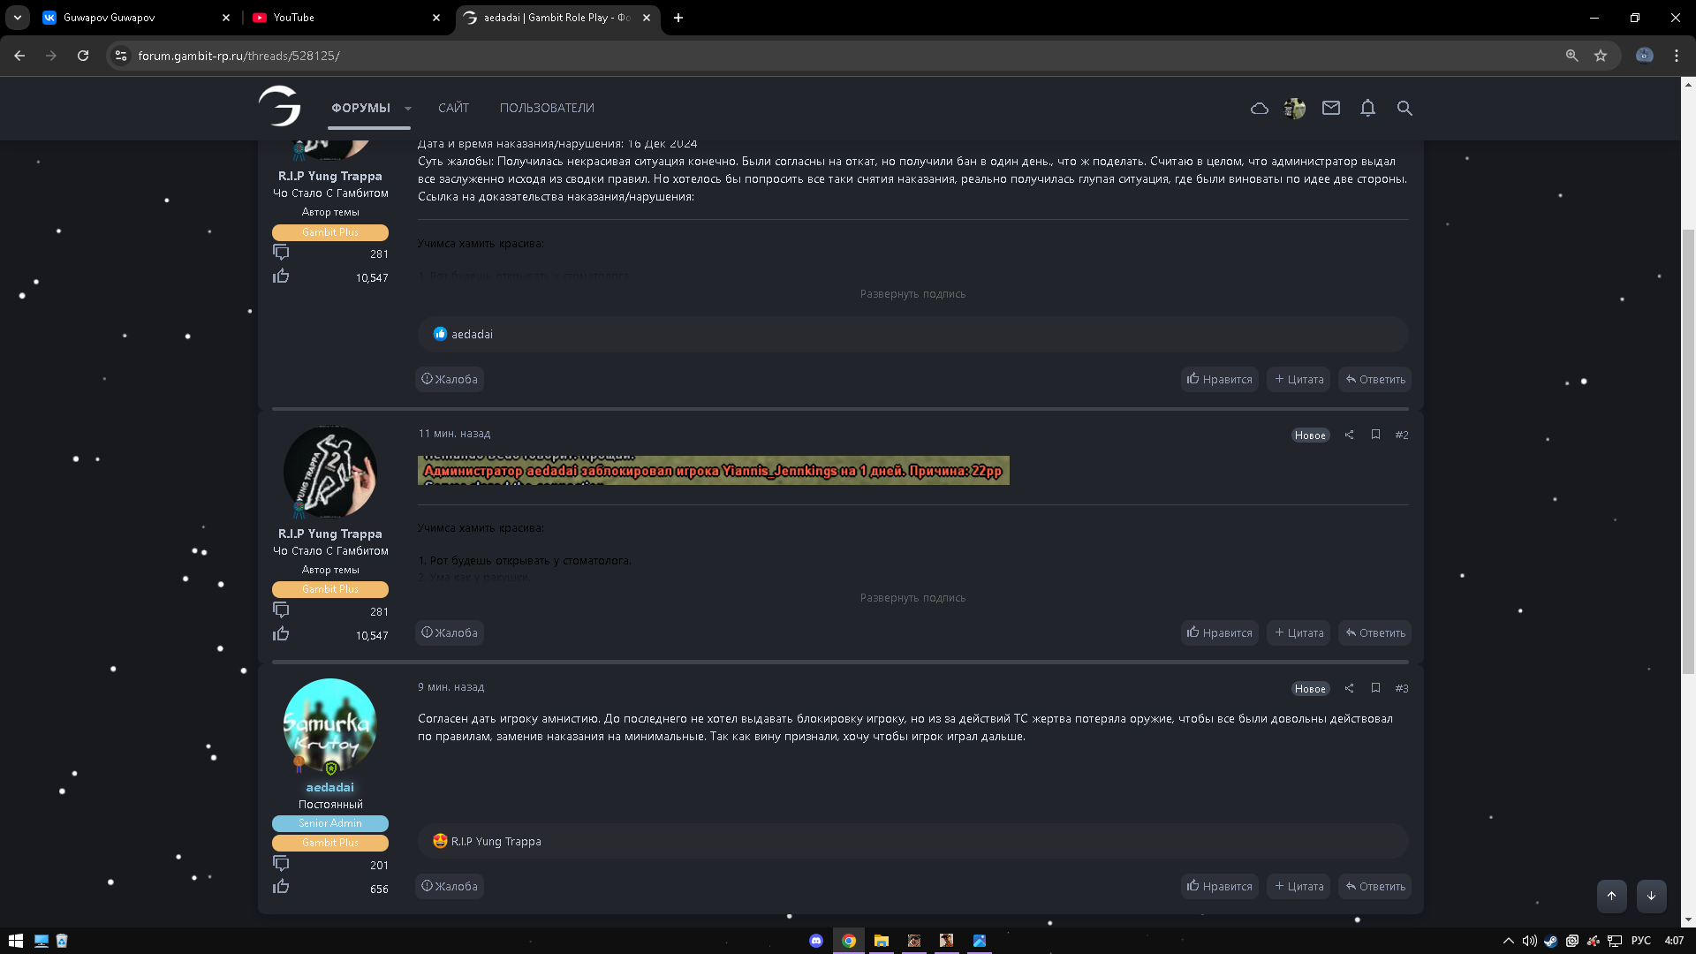Share post #2 via share icon

pyautogui.click(x=1349, y=435)
